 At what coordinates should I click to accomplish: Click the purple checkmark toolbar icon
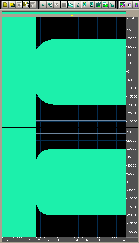(x=129, y=5)
